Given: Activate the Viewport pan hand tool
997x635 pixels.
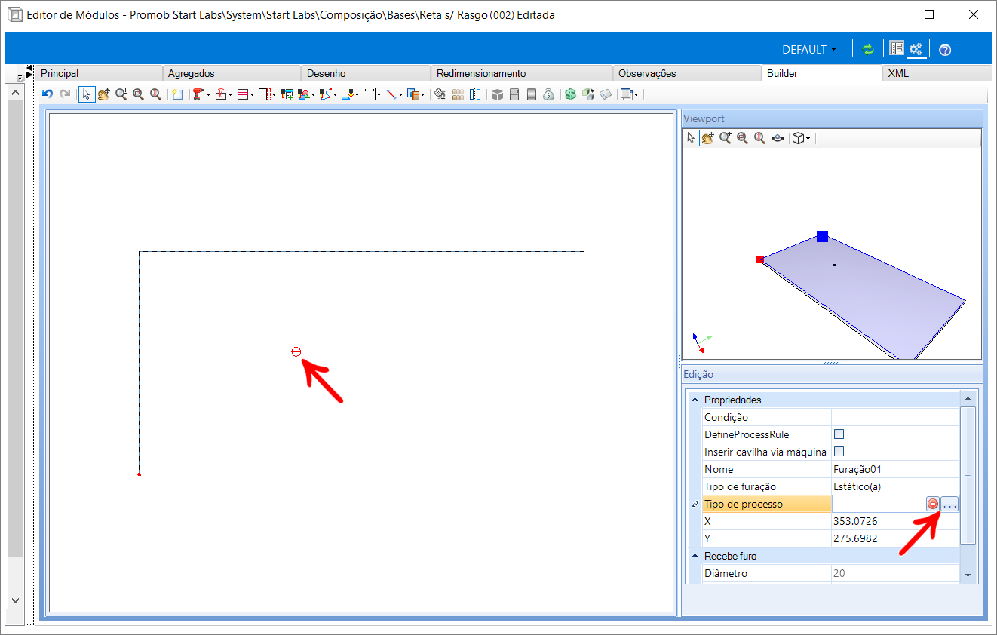Looking at the screenshot, I should (707, 138).
